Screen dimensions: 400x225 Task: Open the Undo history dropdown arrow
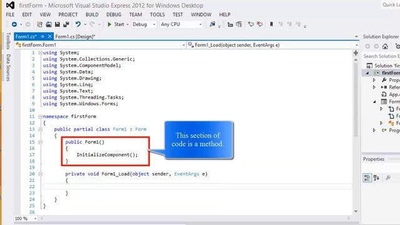(x=85, y=24)
